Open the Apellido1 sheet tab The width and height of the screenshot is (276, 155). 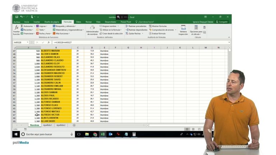pos(48,125)
